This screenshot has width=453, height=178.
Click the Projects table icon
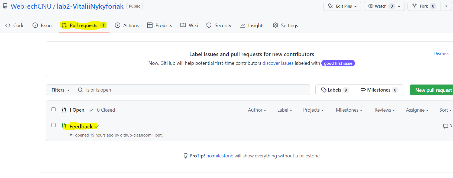tap(150, 25)
